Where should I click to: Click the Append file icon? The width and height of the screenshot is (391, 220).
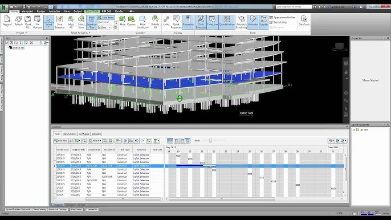[x=7, y=21]
